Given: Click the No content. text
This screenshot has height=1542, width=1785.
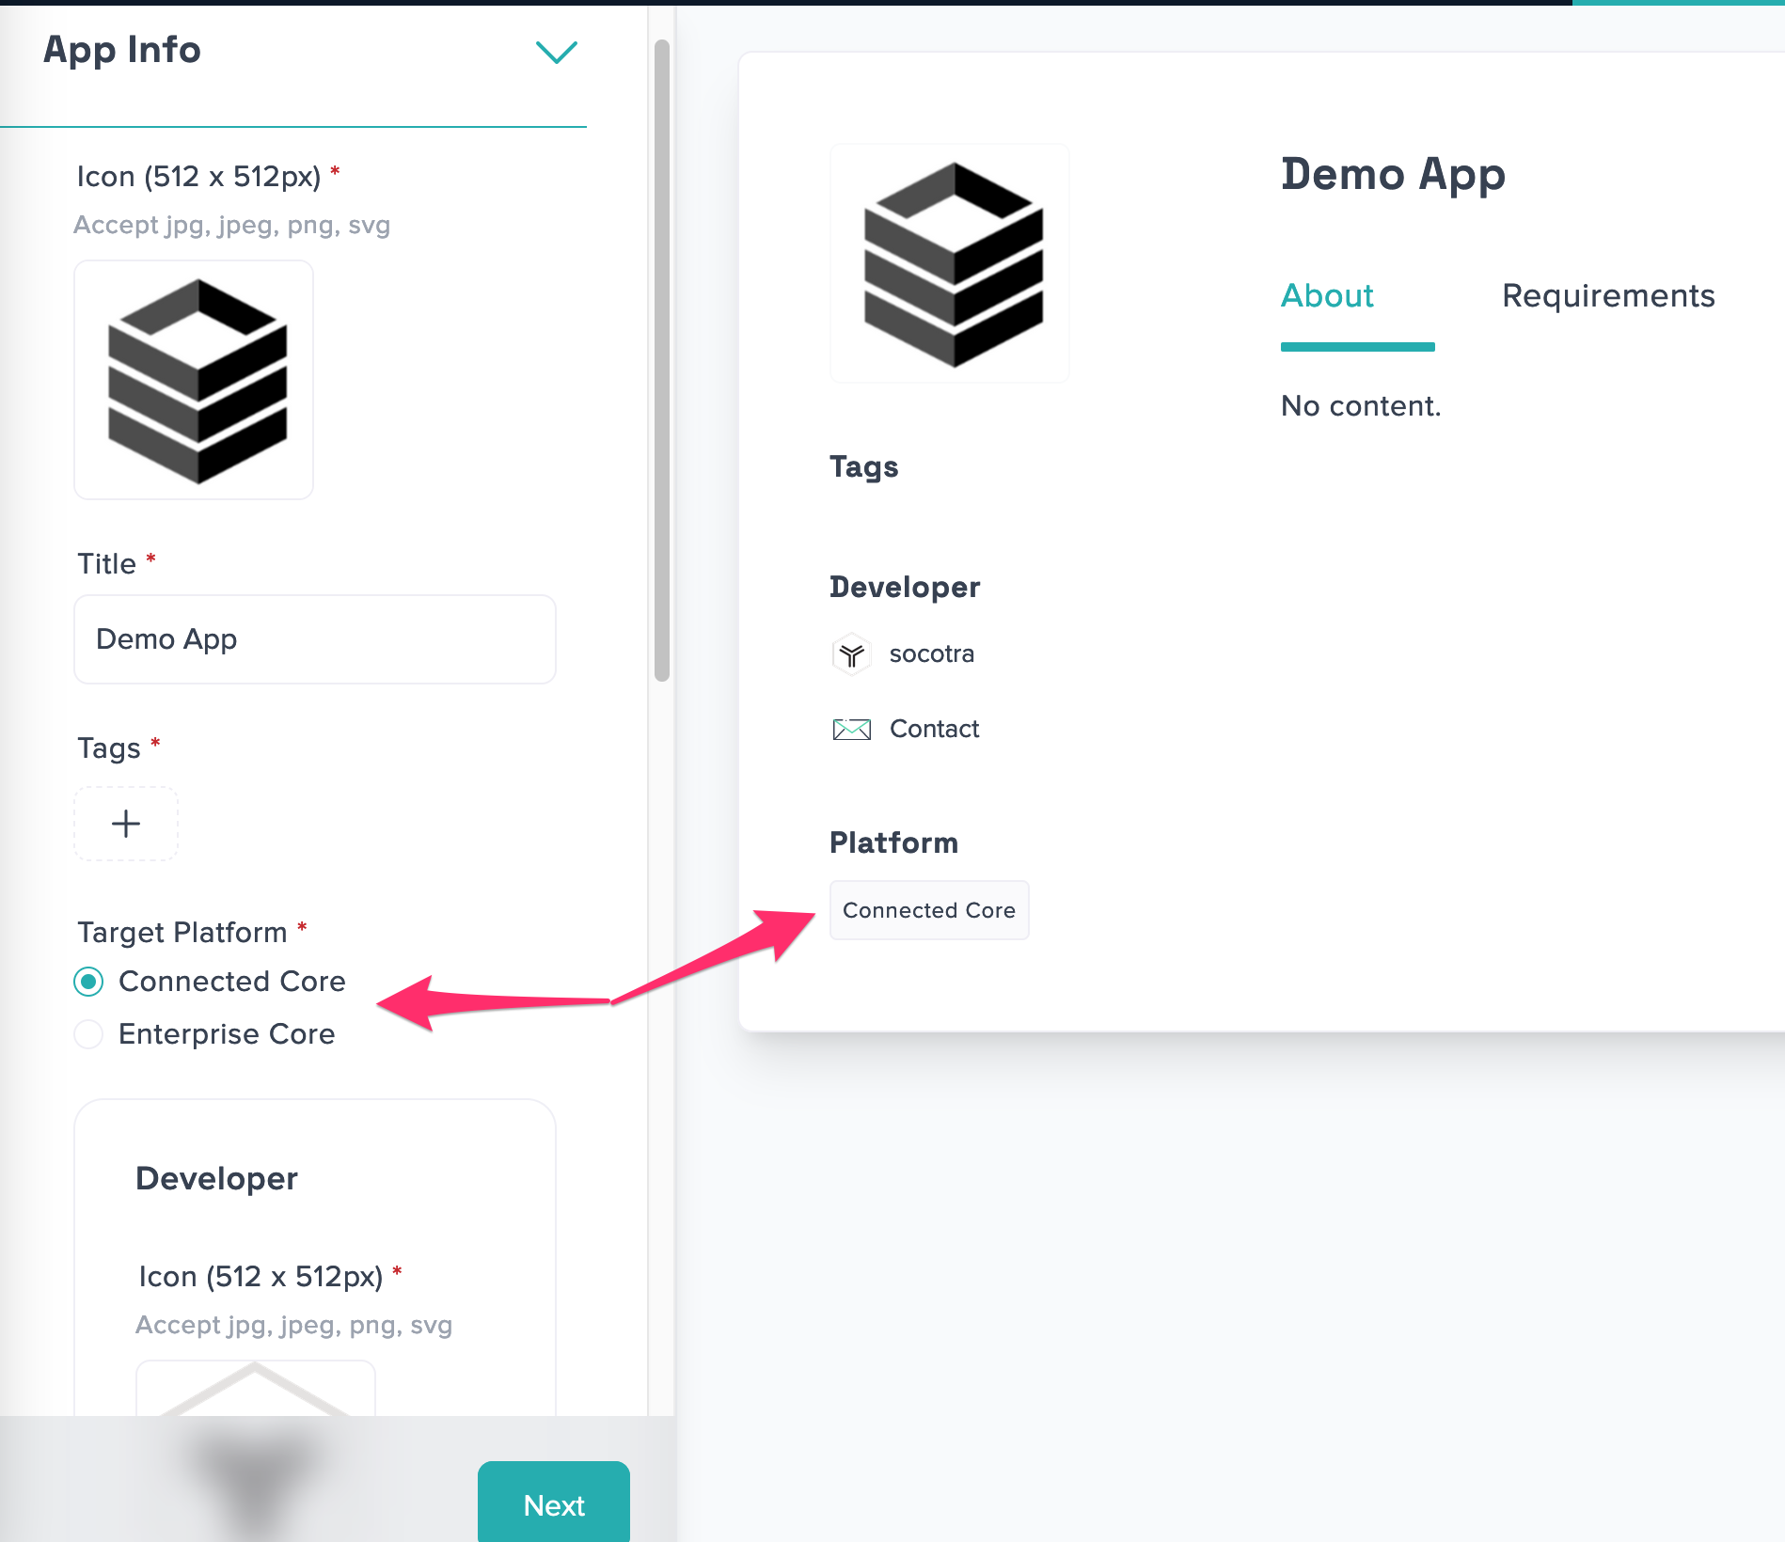Looking at the screenshot, I should tap(1361, 406).
